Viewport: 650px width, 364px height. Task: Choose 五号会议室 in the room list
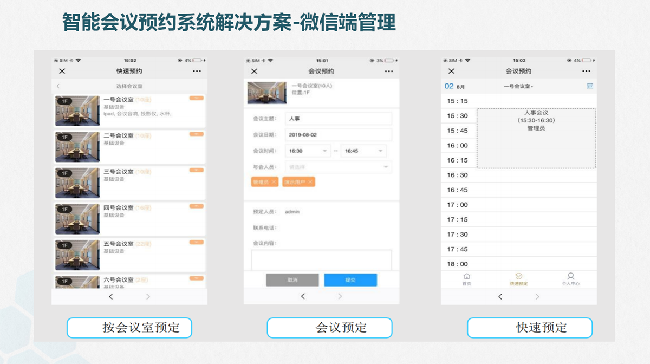(x=129, y=255)
